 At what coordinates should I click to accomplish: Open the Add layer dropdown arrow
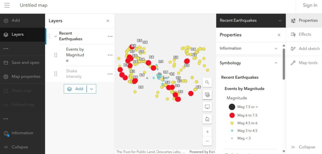click(x=92, y=89)
